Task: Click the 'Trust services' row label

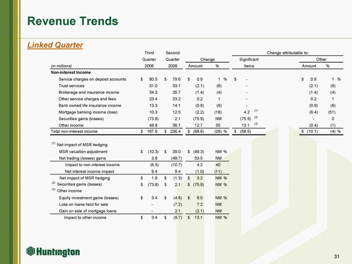Action: coord(71,86)
